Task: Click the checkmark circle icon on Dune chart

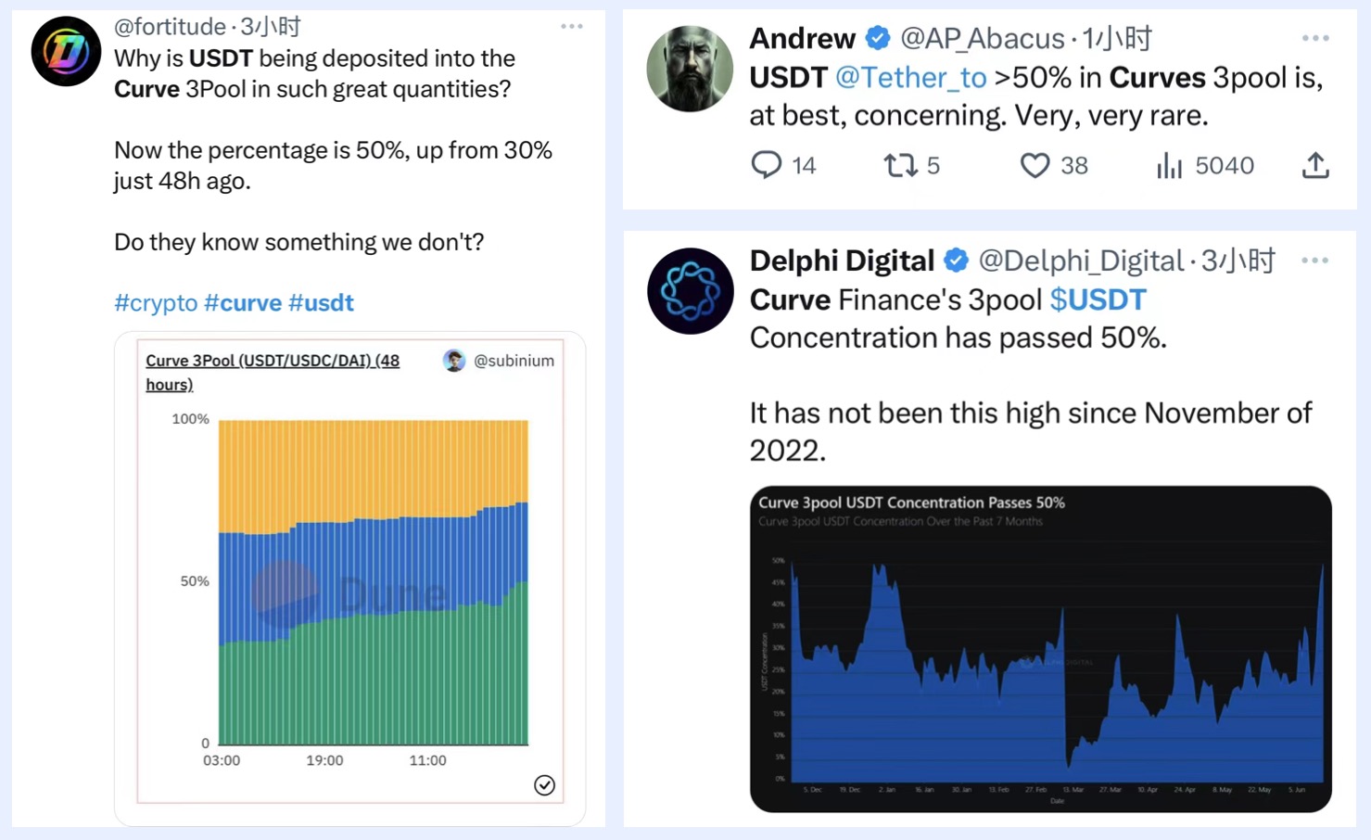Action: pos(544,785)
